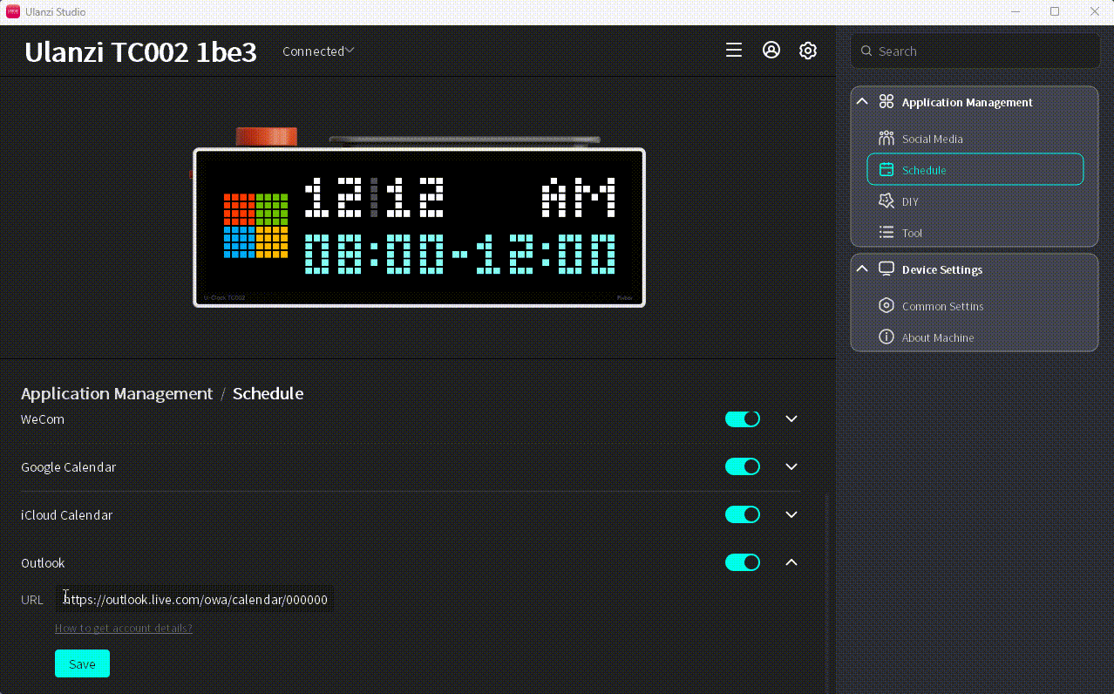Open the Tool menu entry
The image size is (1114, 694).
click(975, 233)
